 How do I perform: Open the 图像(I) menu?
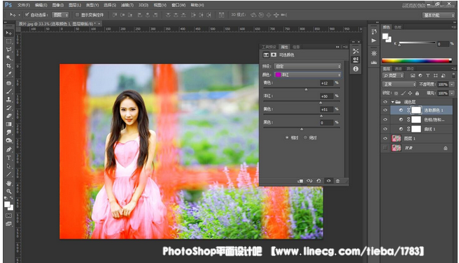point(57,5)
